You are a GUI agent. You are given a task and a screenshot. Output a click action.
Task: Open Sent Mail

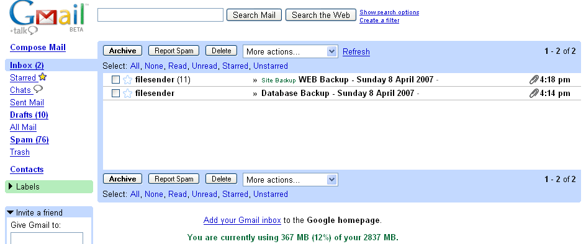pos(27,103)
